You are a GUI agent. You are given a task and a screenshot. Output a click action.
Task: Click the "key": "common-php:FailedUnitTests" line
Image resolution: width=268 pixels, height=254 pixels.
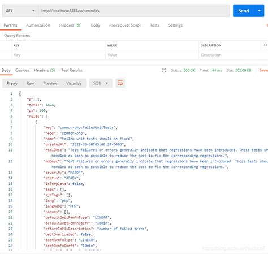click(80, 128)
